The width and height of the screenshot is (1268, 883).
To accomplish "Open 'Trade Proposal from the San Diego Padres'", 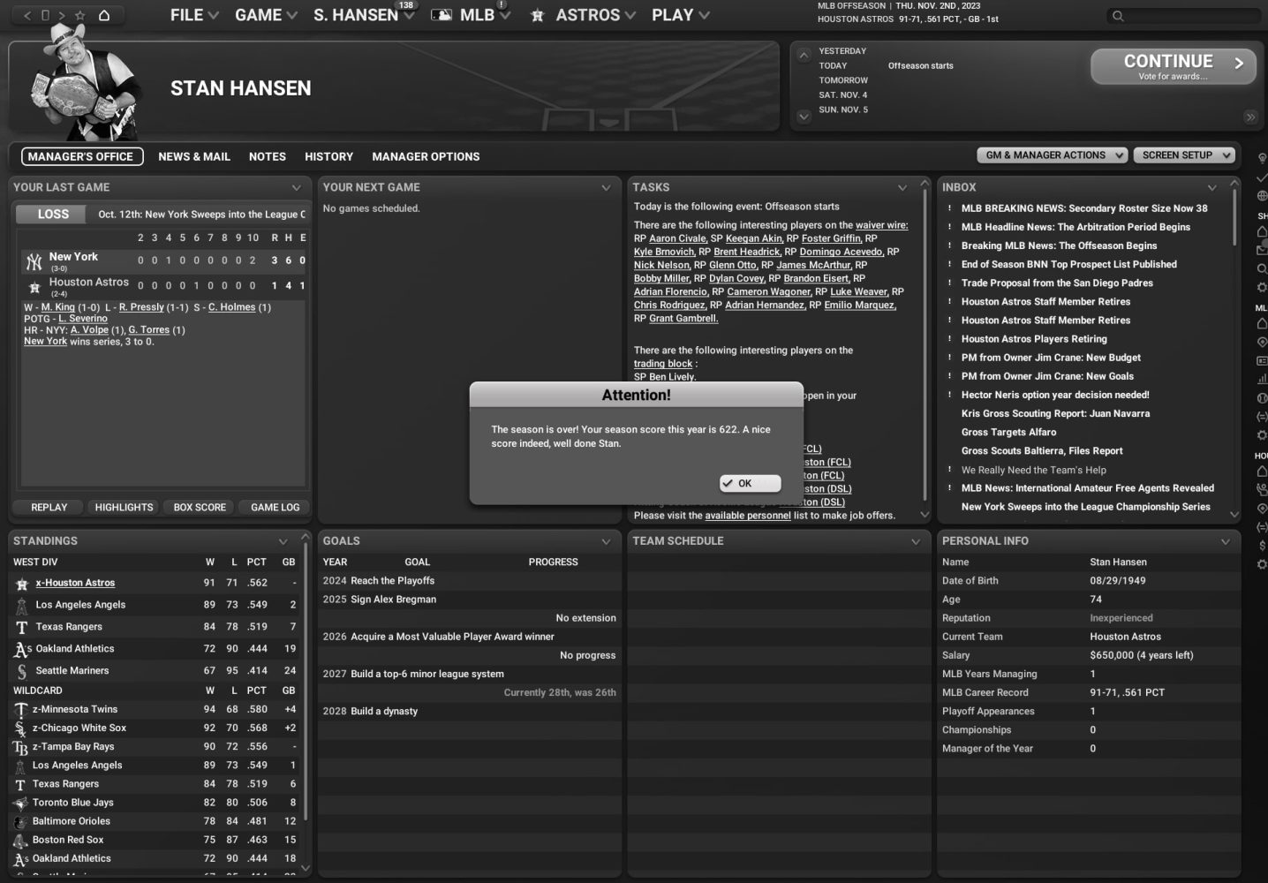I will click(1057, 283).
